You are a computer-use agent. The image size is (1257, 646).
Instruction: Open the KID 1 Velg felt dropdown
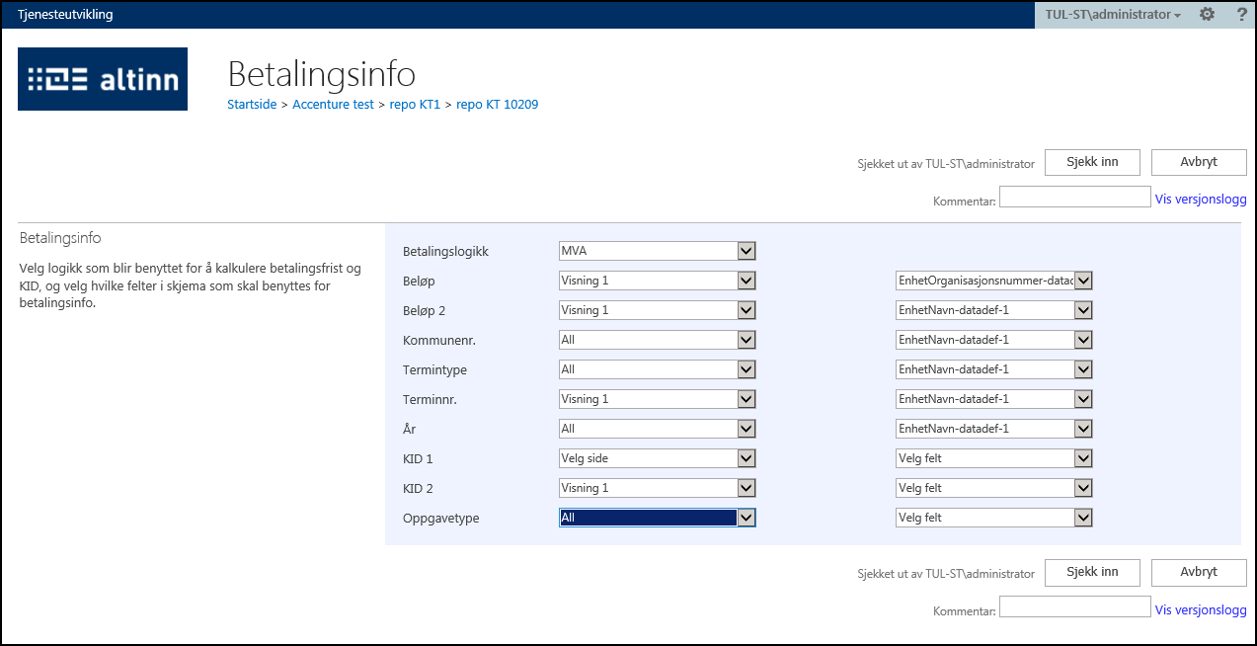click(993, 458)
